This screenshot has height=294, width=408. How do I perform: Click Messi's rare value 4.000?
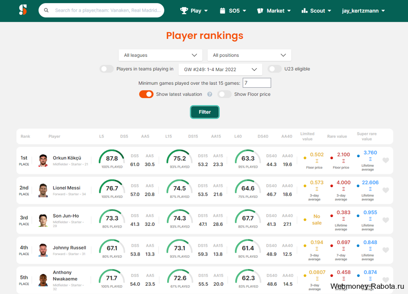pos(344,183)
